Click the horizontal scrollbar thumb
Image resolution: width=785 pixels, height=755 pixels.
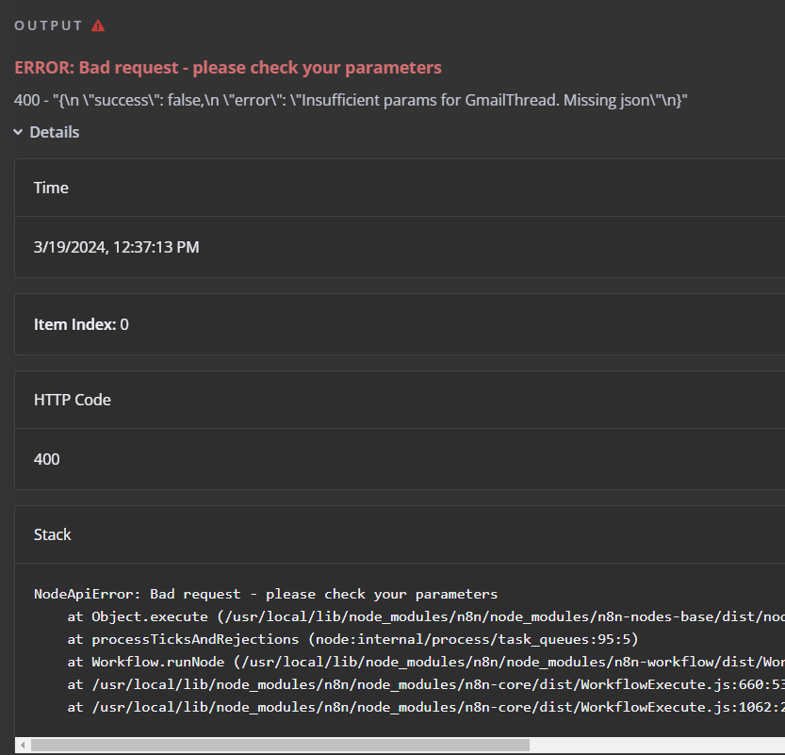pyautogui.click(x=279, y=746)
